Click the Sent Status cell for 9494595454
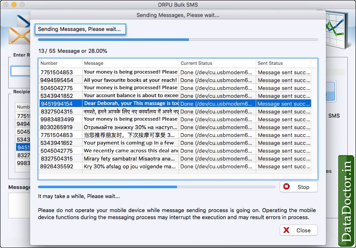The image size is (356, 248). pyautogui.click(x=284, y=80)
